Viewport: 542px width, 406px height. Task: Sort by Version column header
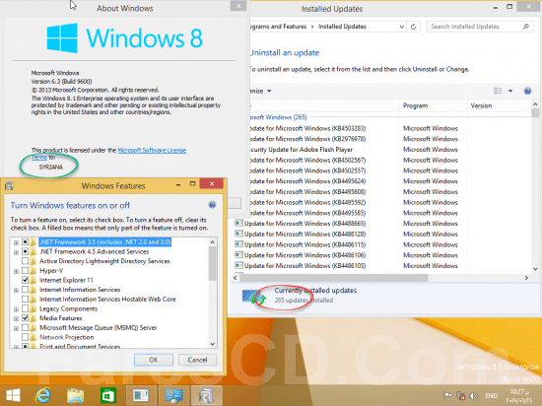tap(500, 105)
